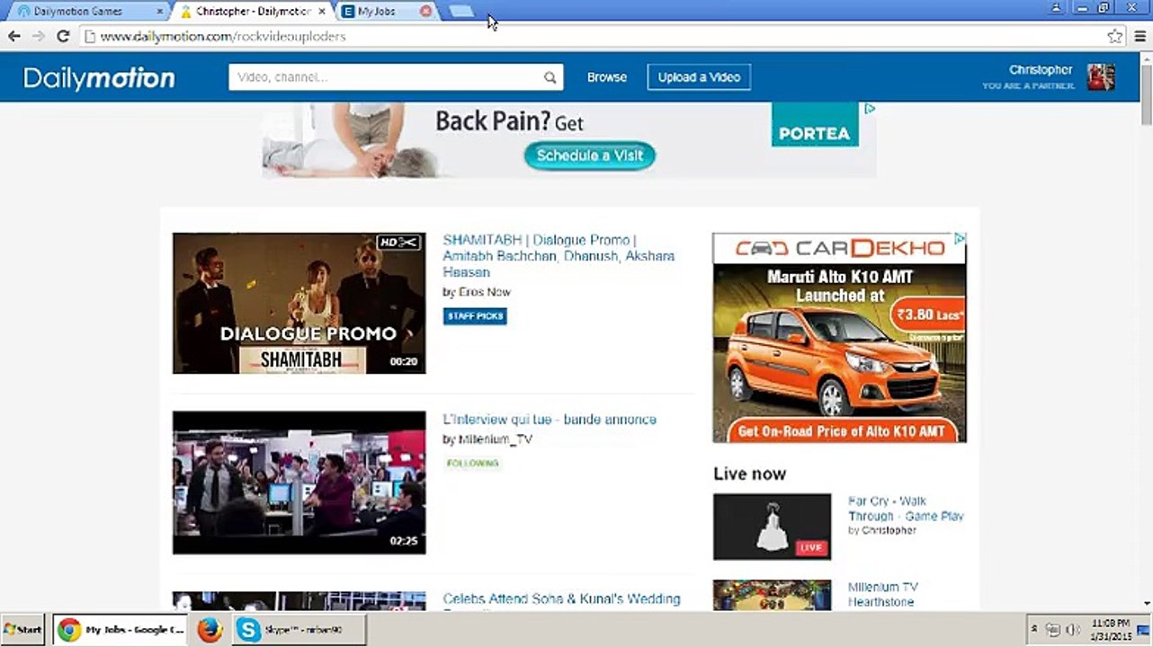Click the CarDekho ad choices icon
1153x647 pixels.
click(x=960, y=239)
